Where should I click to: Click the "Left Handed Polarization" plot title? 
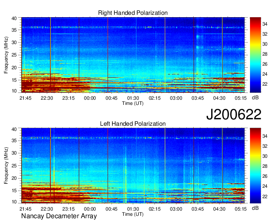[133, 124]
